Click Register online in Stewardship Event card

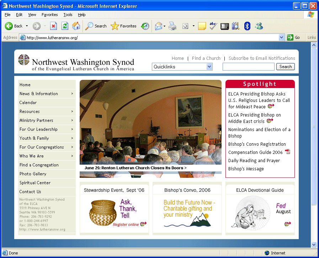coord(126,225)
